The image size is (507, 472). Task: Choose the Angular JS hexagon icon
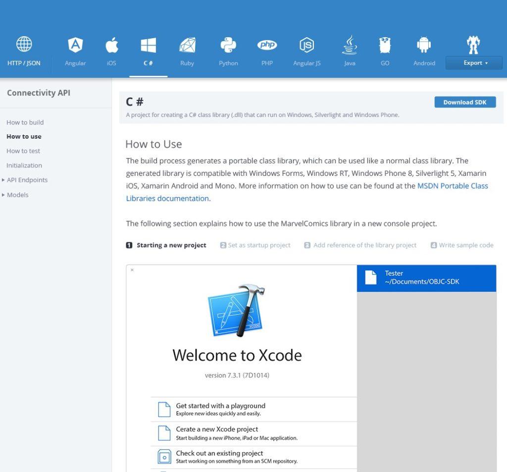pos(307,45)
